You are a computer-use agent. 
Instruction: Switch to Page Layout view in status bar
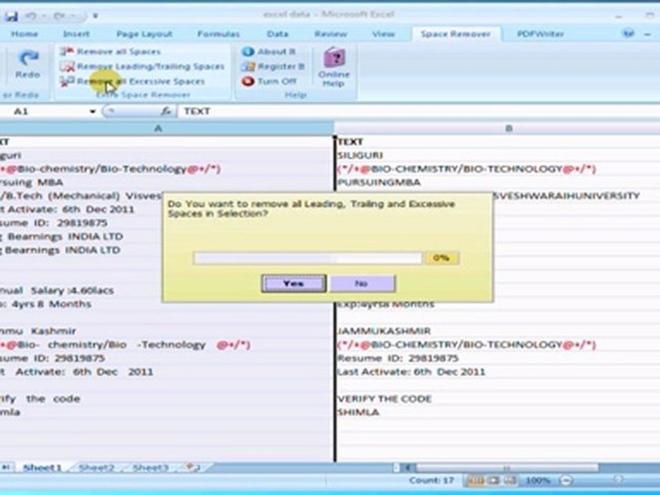pyautogui.click(x=493, y=481)
